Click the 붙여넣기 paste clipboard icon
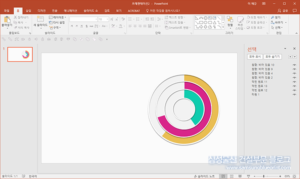This screenshot has height=179, width=300. click(7, 20)
